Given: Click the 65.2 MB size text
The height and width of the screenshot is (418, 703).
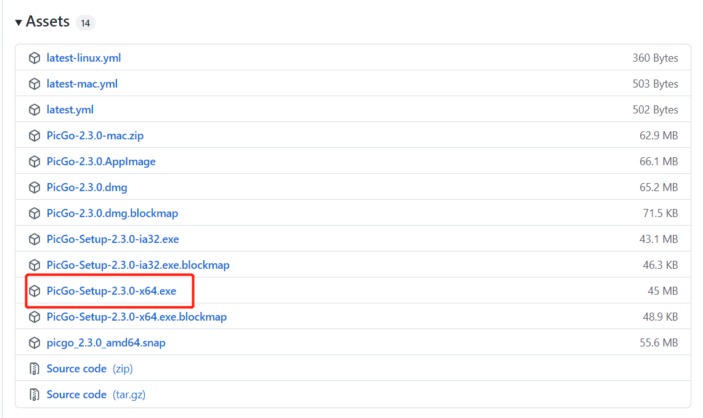Looking at the screenshot, I should tap(659, 187).
